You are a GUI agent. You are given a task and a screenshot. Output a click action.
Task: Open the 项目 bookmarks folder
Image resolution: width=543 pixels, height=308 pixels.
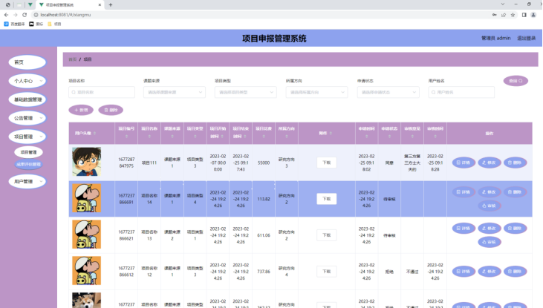click(x=54, y=24)
